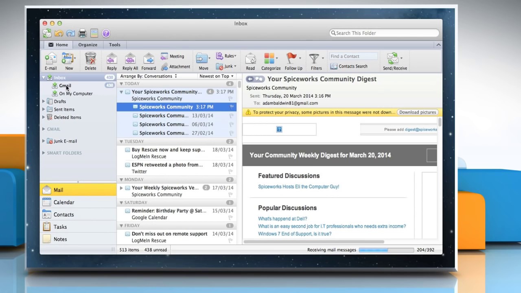Forward the message as an Attachment
The height and width of the screenshot is (293, 521).
pos(175,67)
